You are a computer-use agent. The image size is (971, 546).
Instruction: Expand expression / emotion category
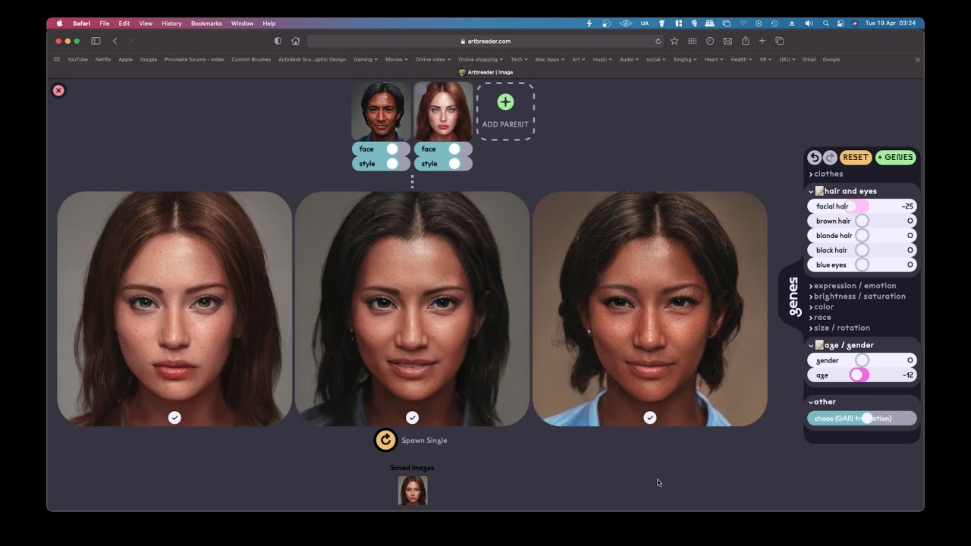853,286
